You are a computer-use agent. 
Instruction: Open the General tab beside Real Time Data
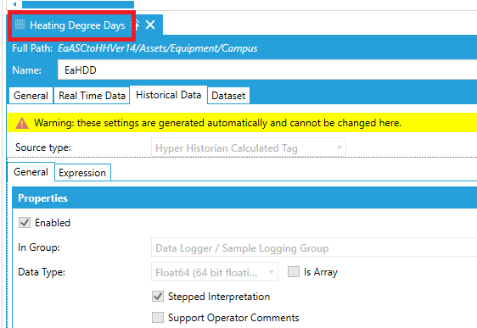31,96
